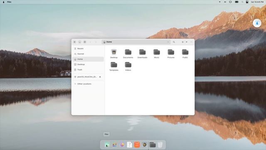Click the search icon in Files toolbar
Viewport: 266px width, 150px height.
coord(174,42)
